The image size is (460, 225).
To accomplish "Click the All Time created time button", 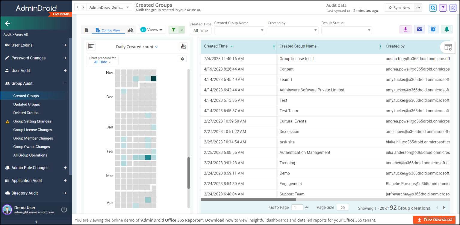I will [201, 30].
